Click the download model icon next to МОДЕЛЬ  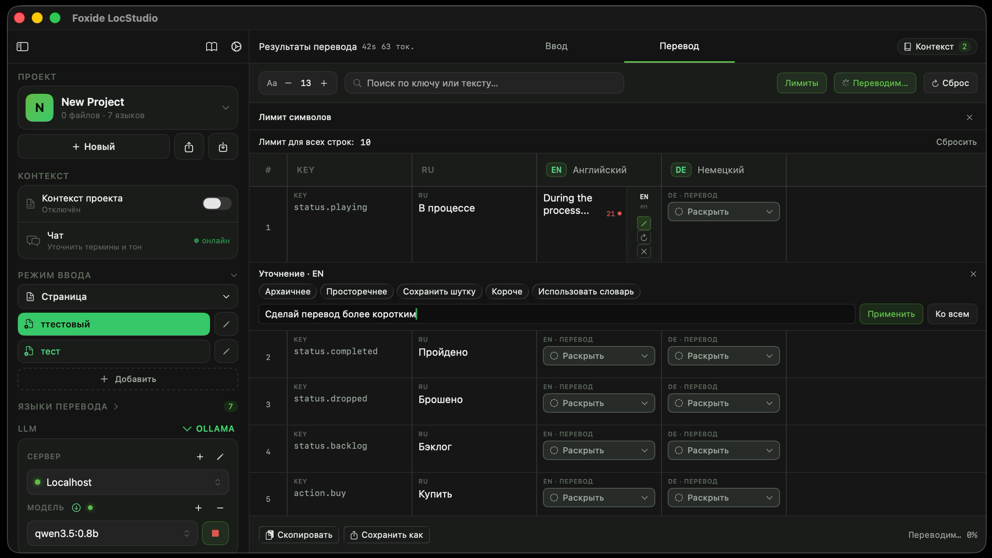[76, 508]
